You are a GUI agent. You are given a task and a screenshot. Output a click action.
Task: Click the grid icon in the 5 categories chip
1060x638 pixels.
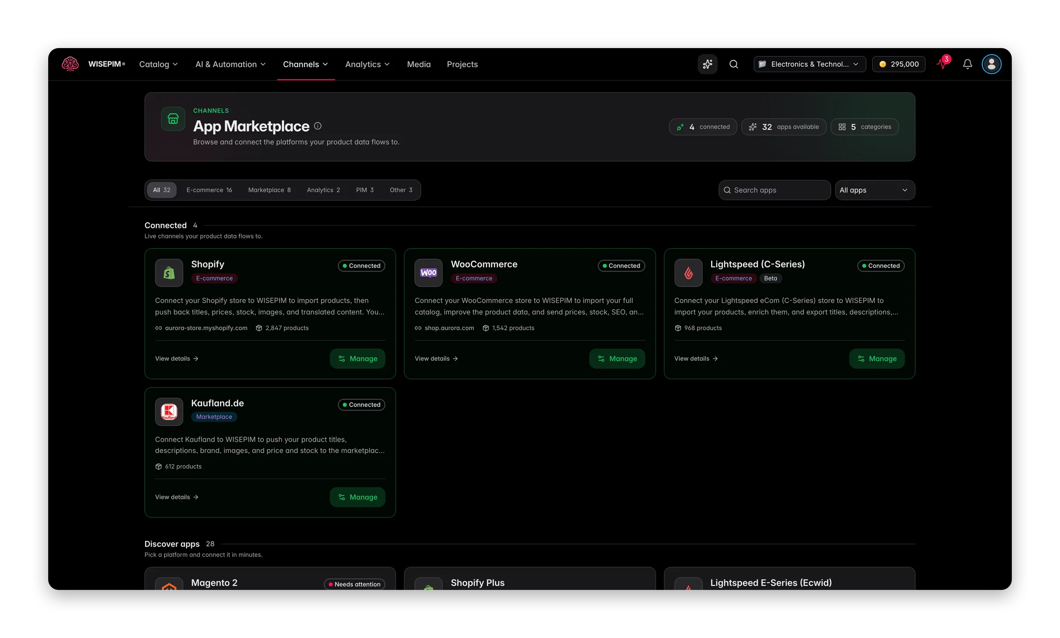(842, 127)
